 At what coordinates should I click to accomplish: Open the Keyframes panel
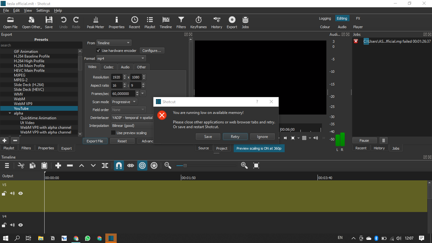coord(199,23)
